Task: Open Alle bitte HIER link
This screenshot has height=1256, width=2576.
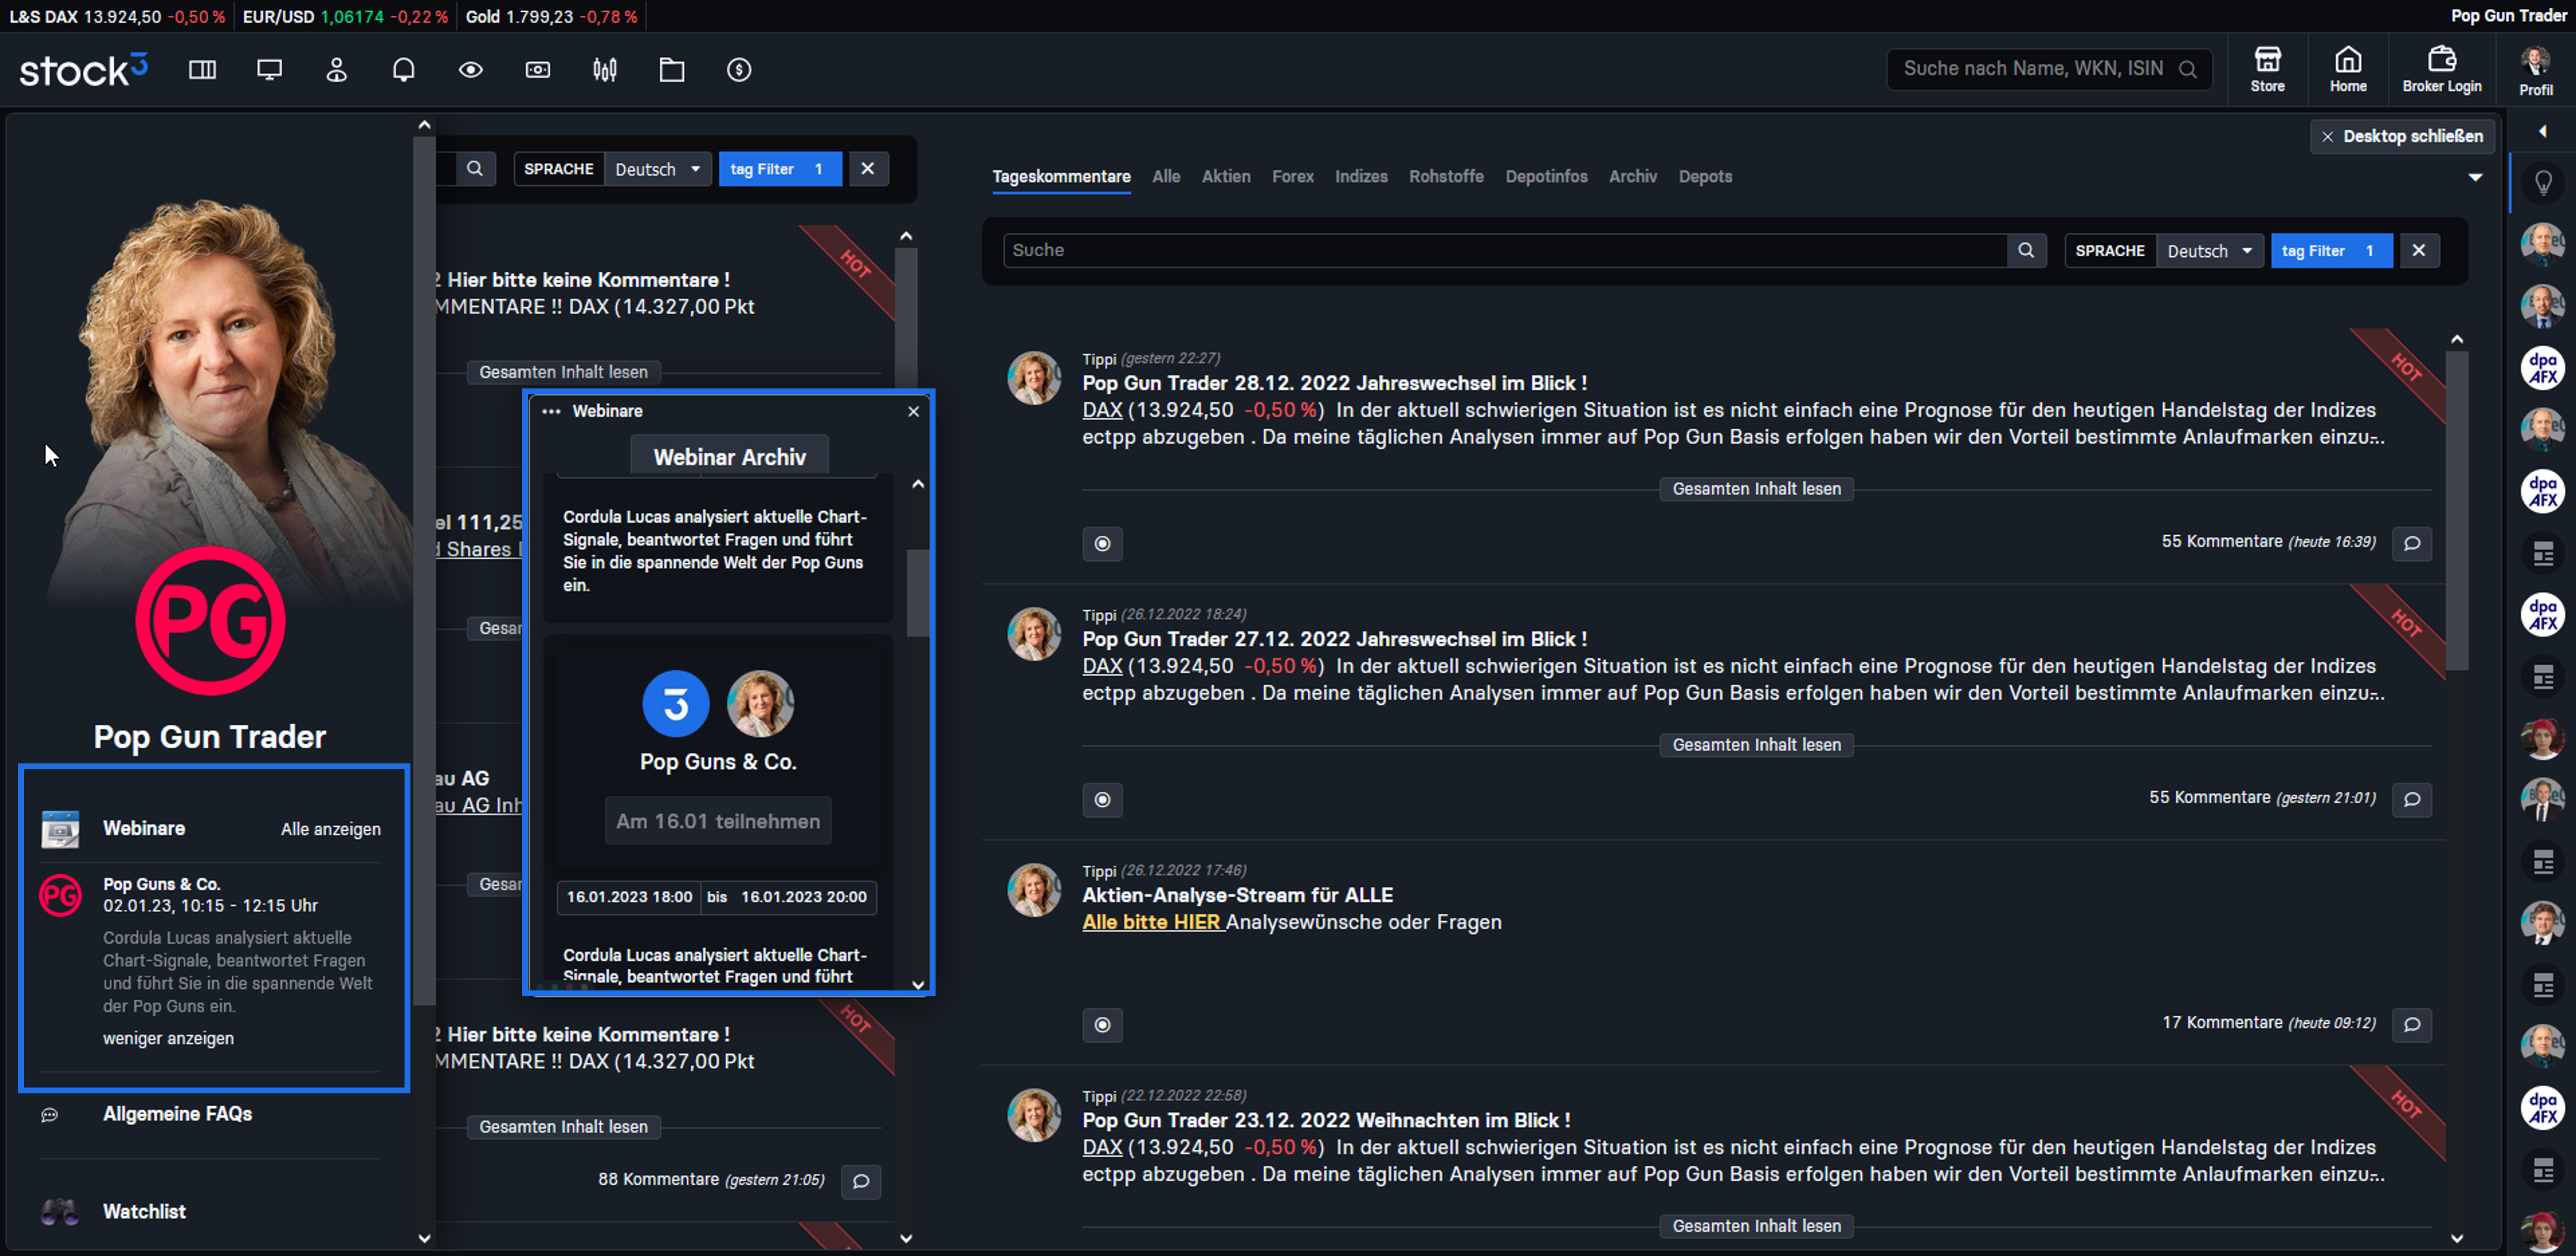Action: 1152,923
